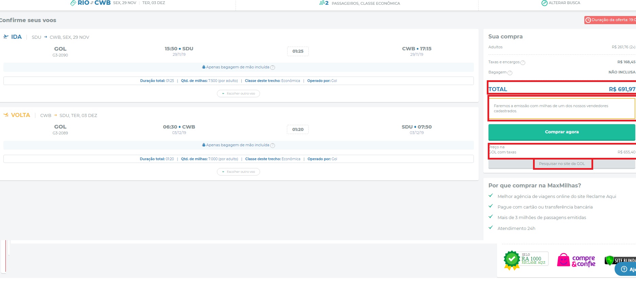Open baggage info tooltip for the IDA flight
Viewport: 636px width, 283px height.
pos(273,67)
